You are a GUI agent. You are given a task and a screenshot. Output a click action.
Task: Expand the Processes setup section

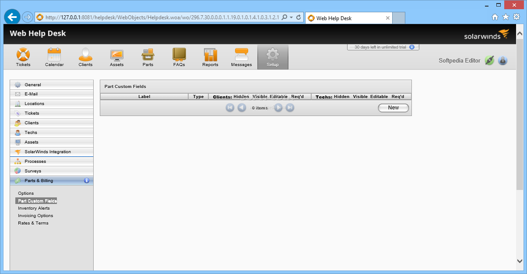[x=52, y=162]
